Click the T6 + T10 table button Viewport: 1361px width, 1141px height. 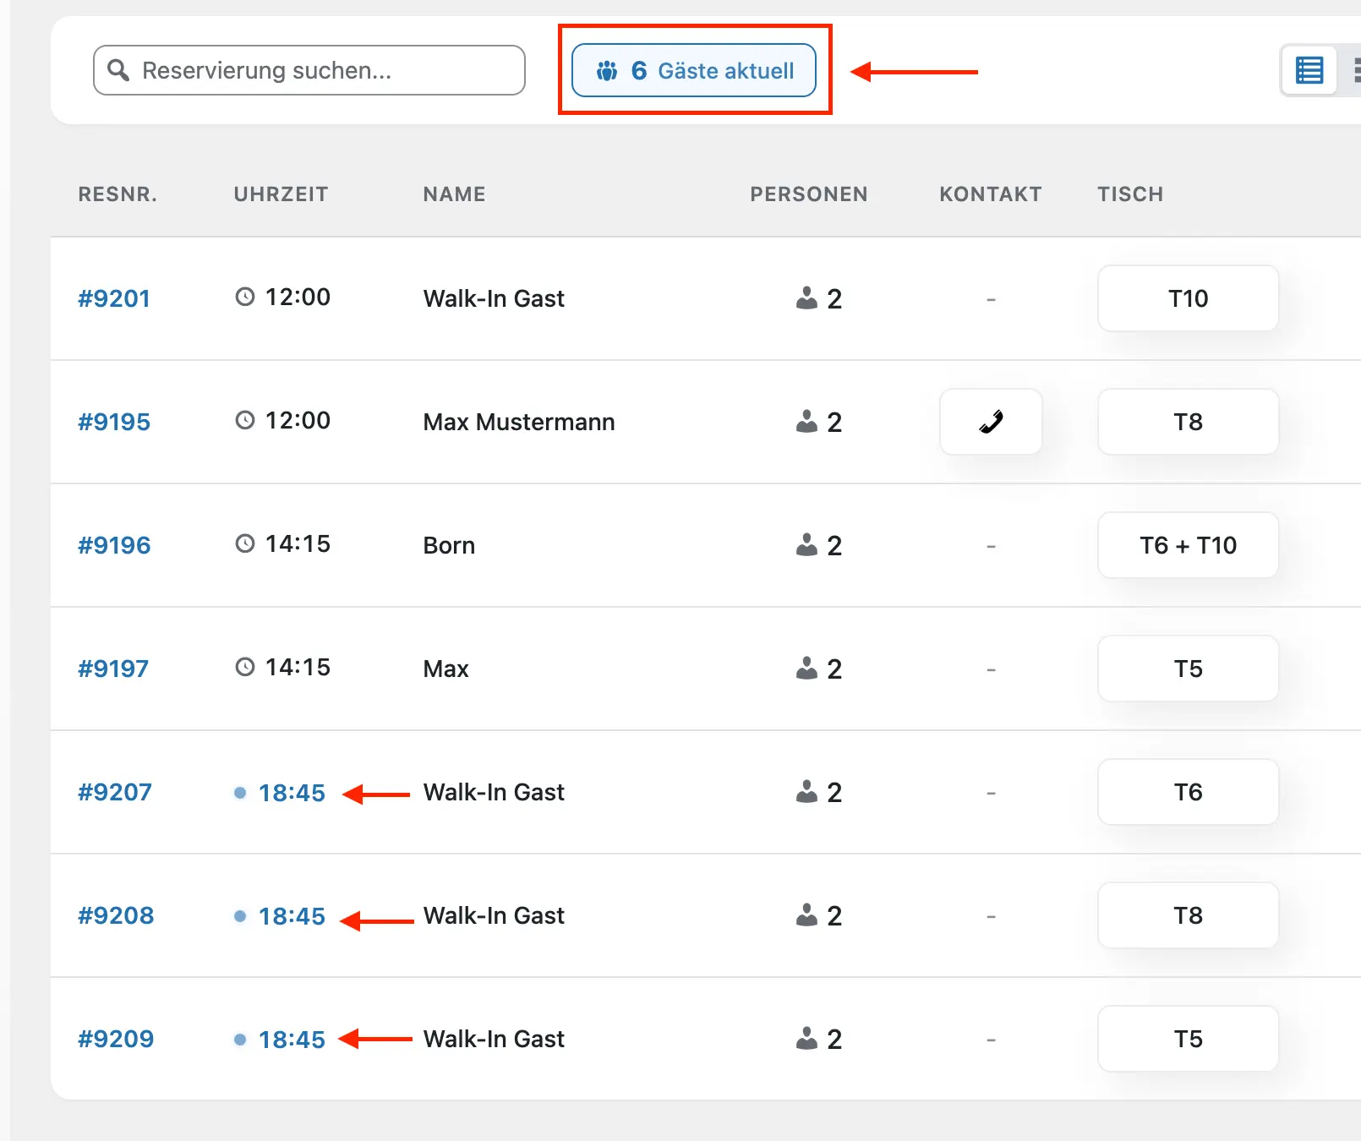1188,545
